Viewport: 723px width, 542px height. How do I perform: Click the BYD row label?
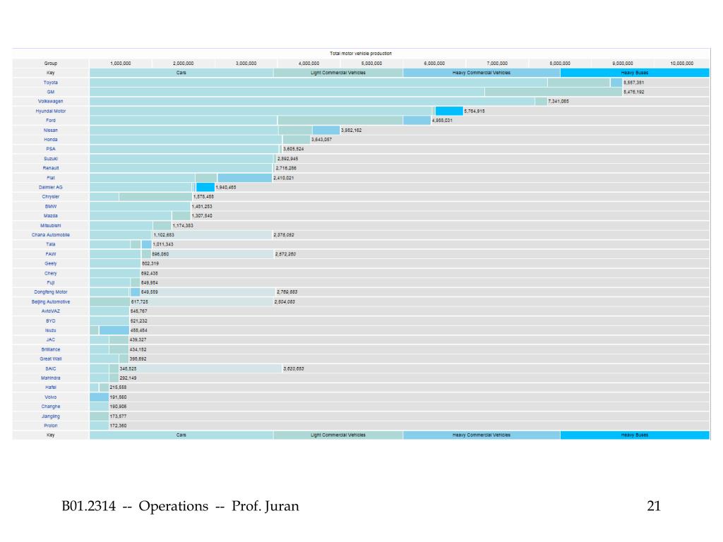(51, 321)
